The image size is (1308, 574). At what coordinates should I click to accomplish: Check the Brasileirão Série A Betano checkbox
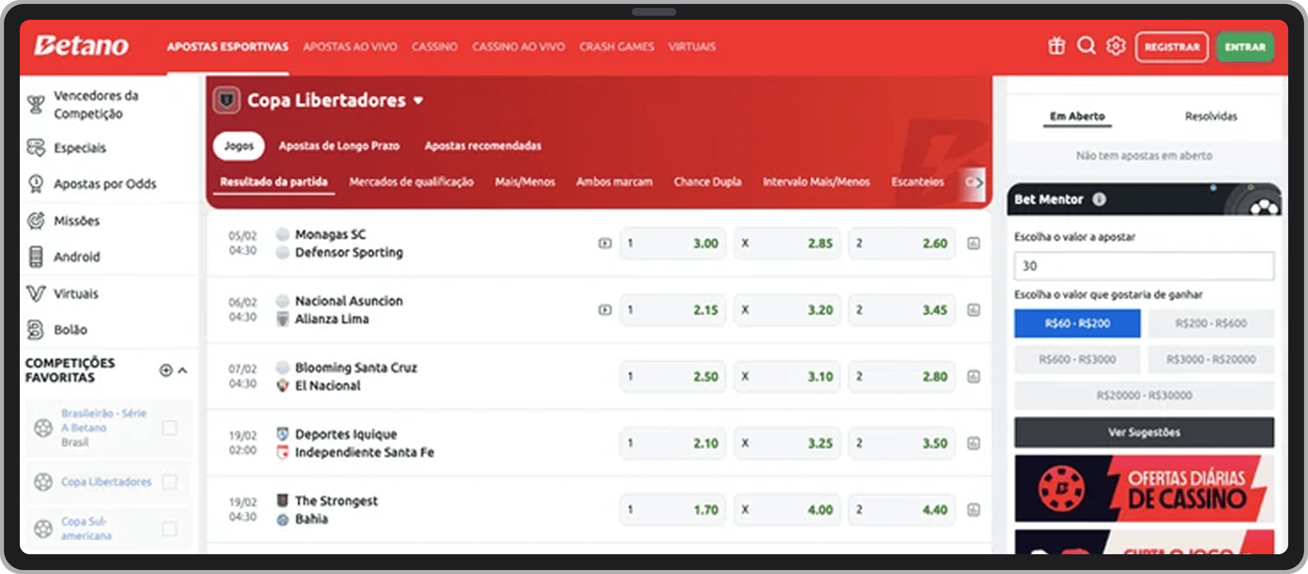point(169,428)
